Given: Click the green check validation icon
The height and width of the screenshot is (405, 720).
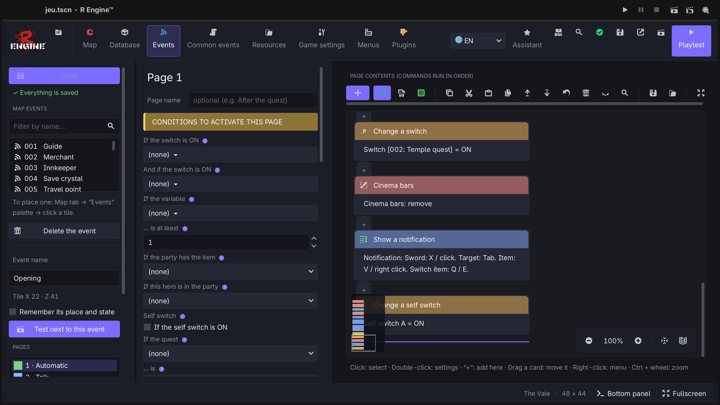Looking at the screenshot, I should point(599,33).
